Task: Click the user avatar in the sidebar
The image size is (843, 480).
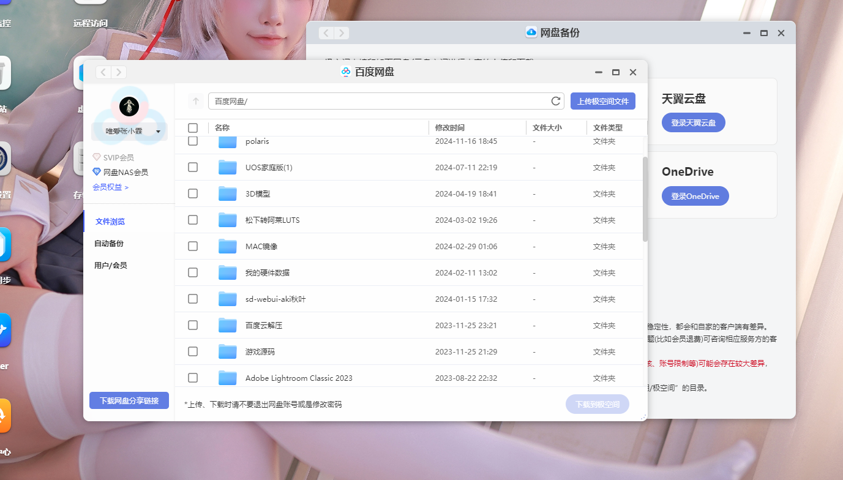Action: (129, 107)
